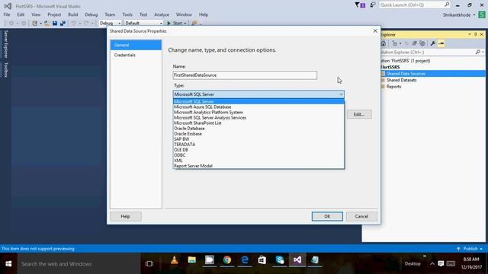Image resolution: width=488 pixels, height=274 pixels.
Task: Click Solution Explorer Show All Files icon
Action: pyautogui.click(x=422, y=43)
